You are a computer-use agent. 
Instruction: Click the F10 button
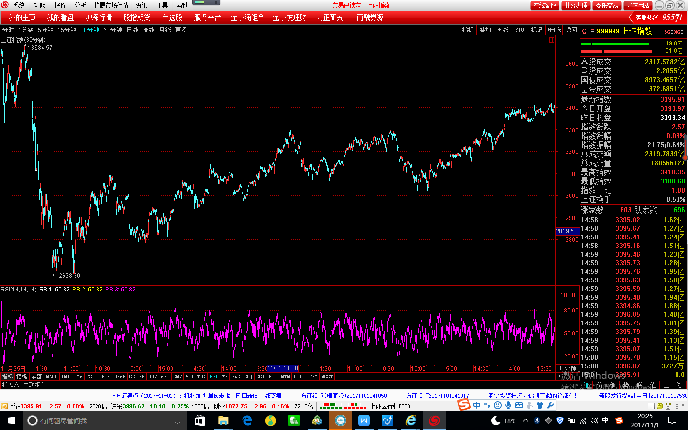(x=519, y=30)
